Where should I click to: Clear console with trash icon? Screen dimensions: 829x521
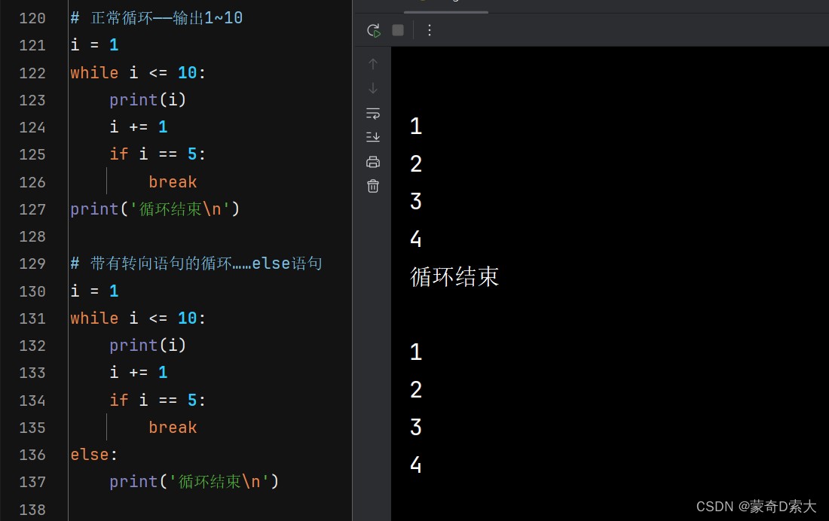click(x=373, y=186)
